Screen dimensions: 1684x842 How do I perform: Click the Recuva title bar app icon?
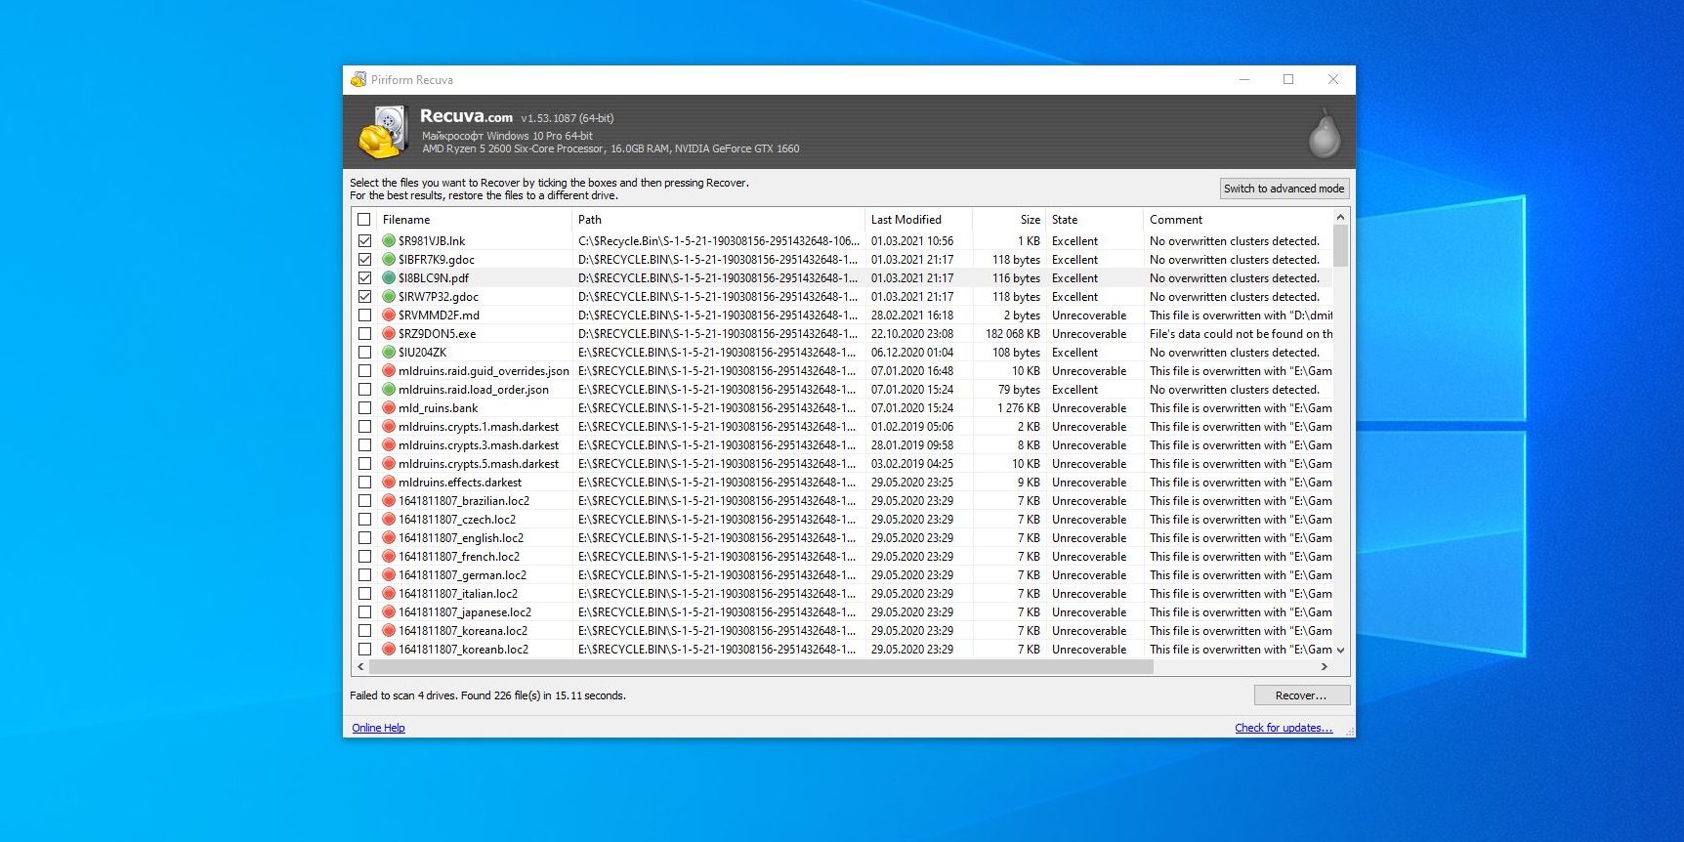(358, 79)
